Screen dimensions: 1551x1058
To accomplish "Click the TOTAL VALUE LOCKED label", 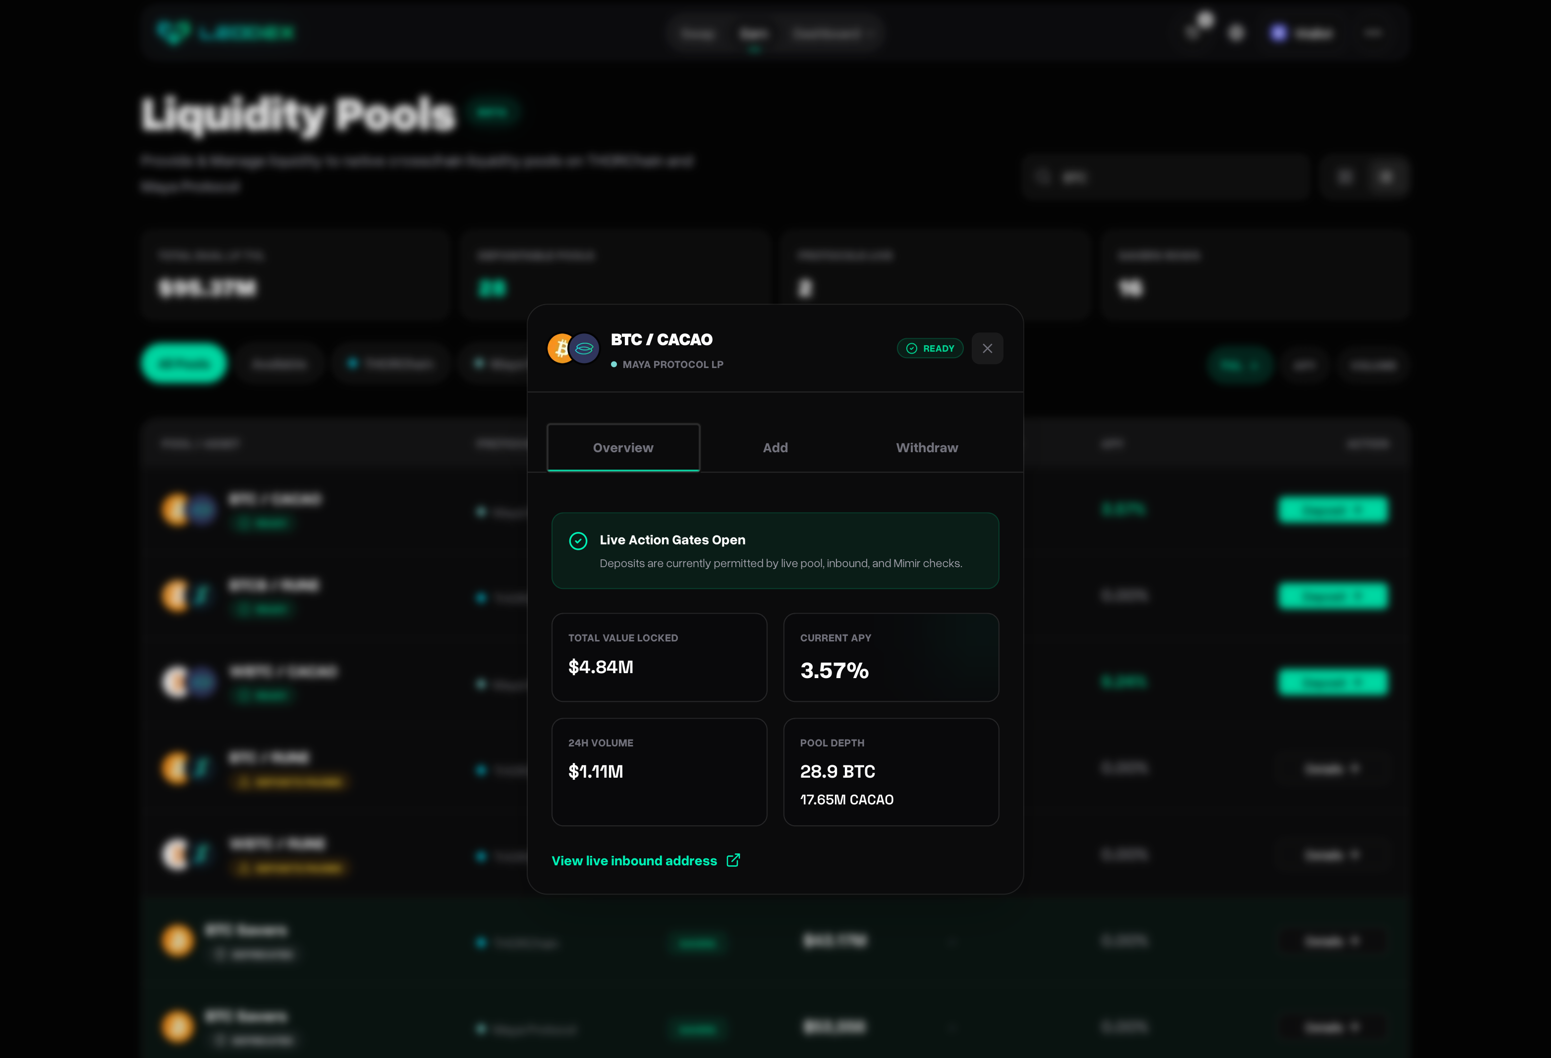I will 623,638.
